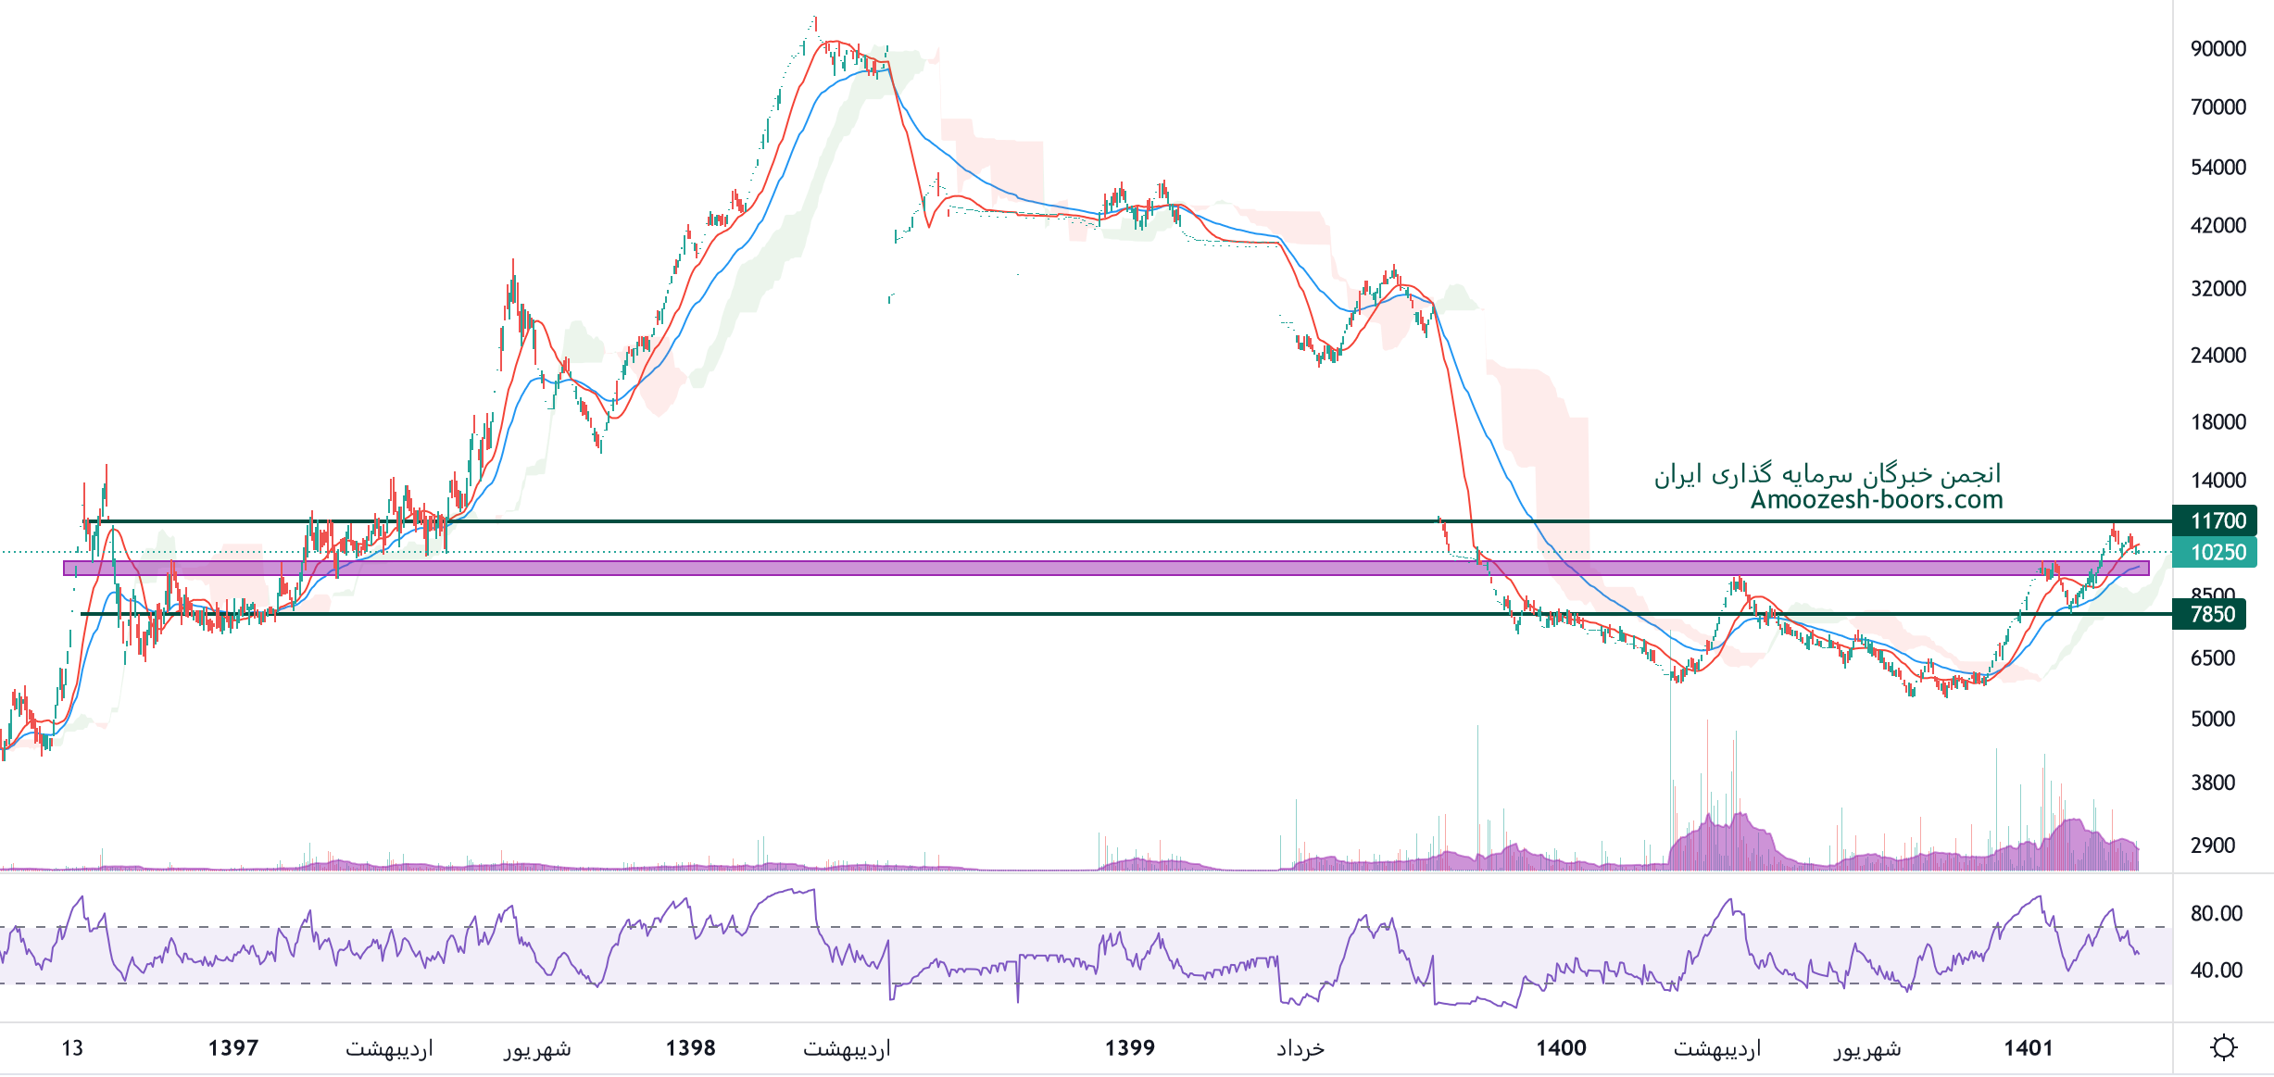
Task: Click the 5000 label on price axis
Action: (2212, 720)
